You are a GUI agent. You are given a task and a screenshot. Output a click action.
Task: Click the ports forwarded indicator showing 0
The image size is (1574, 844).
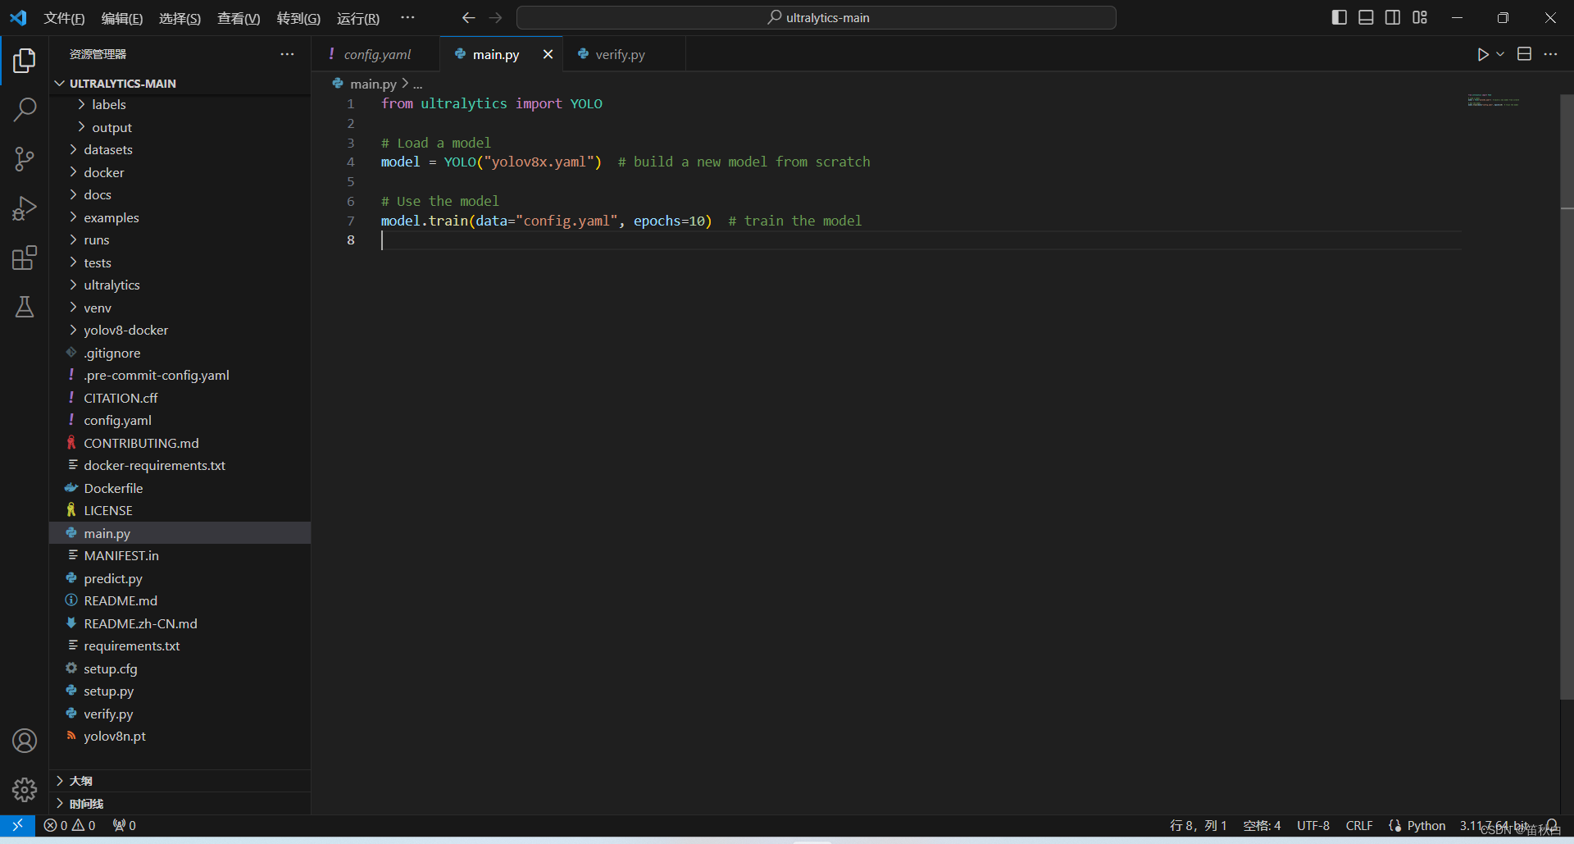(x=125, y=825)
